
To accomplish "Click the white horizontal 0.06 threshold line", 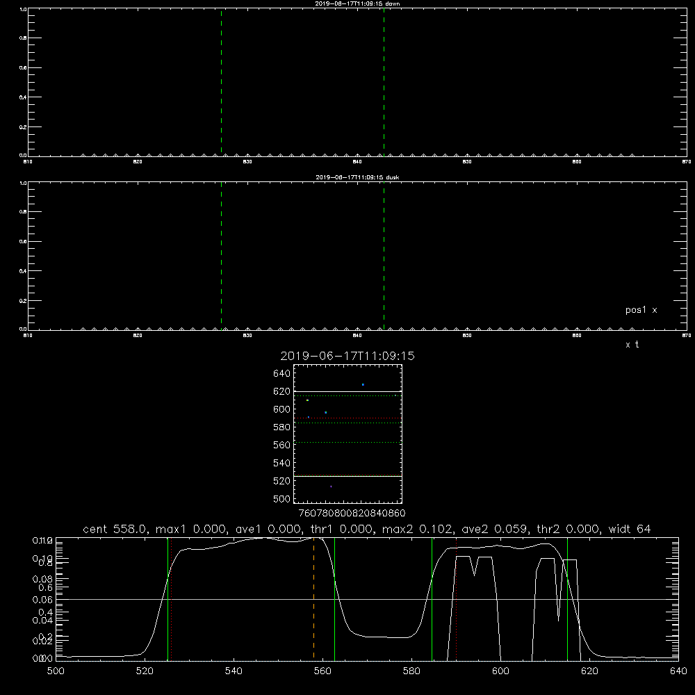I will [x=367, y=599].
